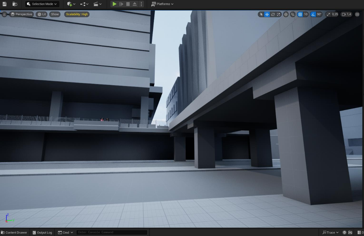Viewport: 364px width, 236px height.
Task: Toggle rotation snapping at 90 degrees
Action: (314, 14)
